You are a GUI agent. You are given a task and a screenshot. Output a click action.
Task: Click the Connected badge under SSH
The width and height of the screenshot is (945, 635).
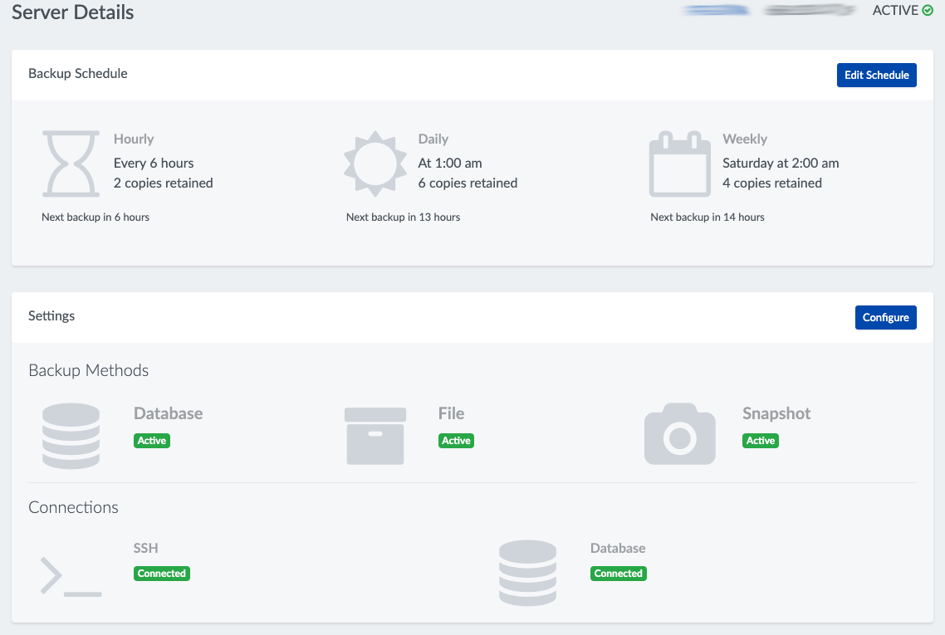(x=162, y=574)
